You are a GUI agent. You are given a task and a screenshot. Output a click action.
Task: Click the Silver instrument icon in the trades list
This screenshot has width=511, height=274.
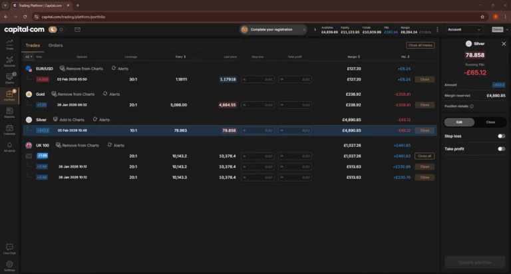(29, 120)
